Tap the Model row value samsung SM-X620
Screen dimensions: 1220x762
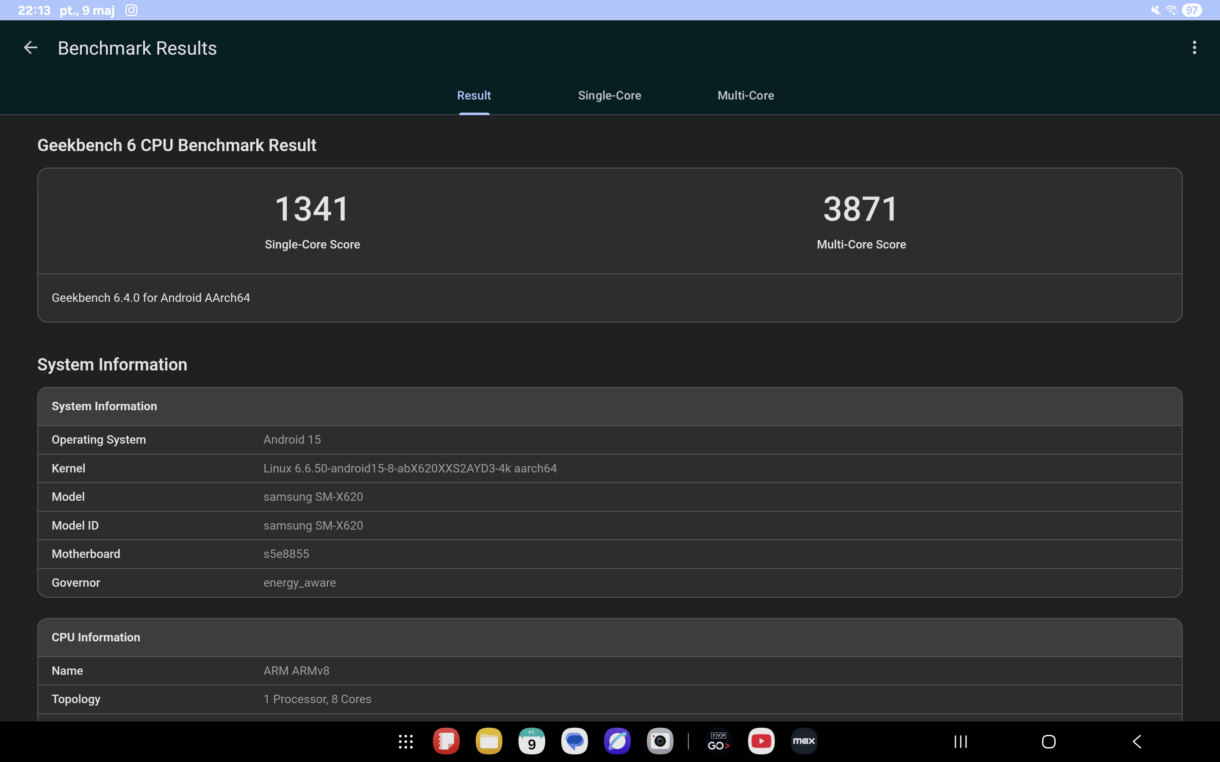313,497
